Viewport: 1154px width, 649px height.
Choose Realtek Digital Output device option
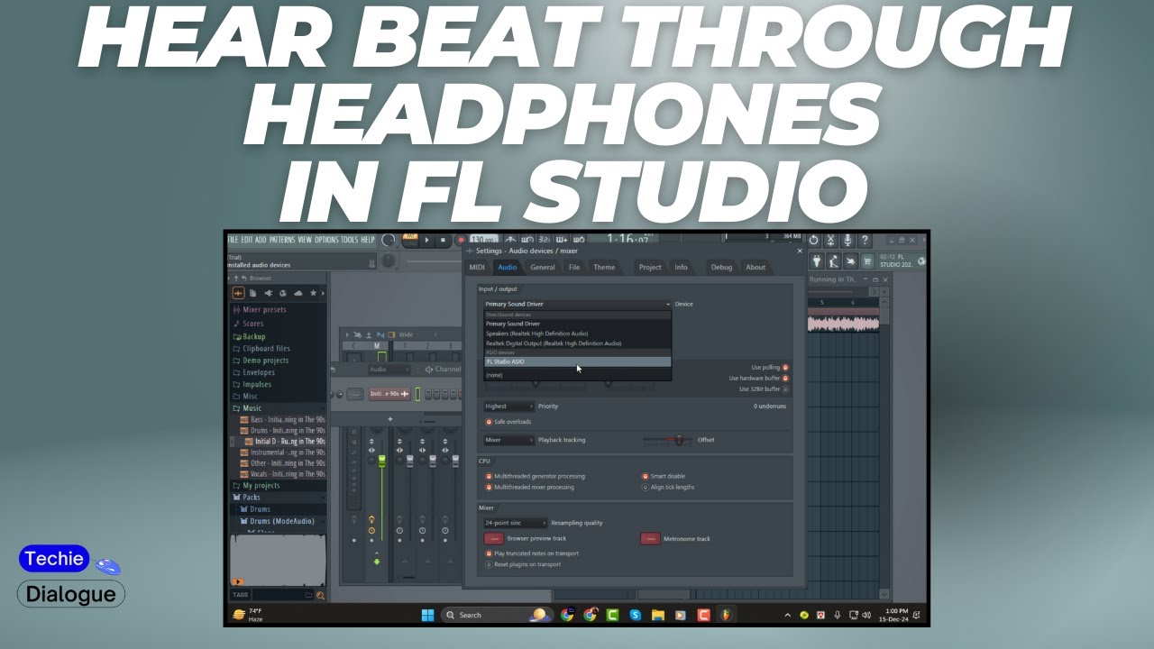tap(577, 343)
